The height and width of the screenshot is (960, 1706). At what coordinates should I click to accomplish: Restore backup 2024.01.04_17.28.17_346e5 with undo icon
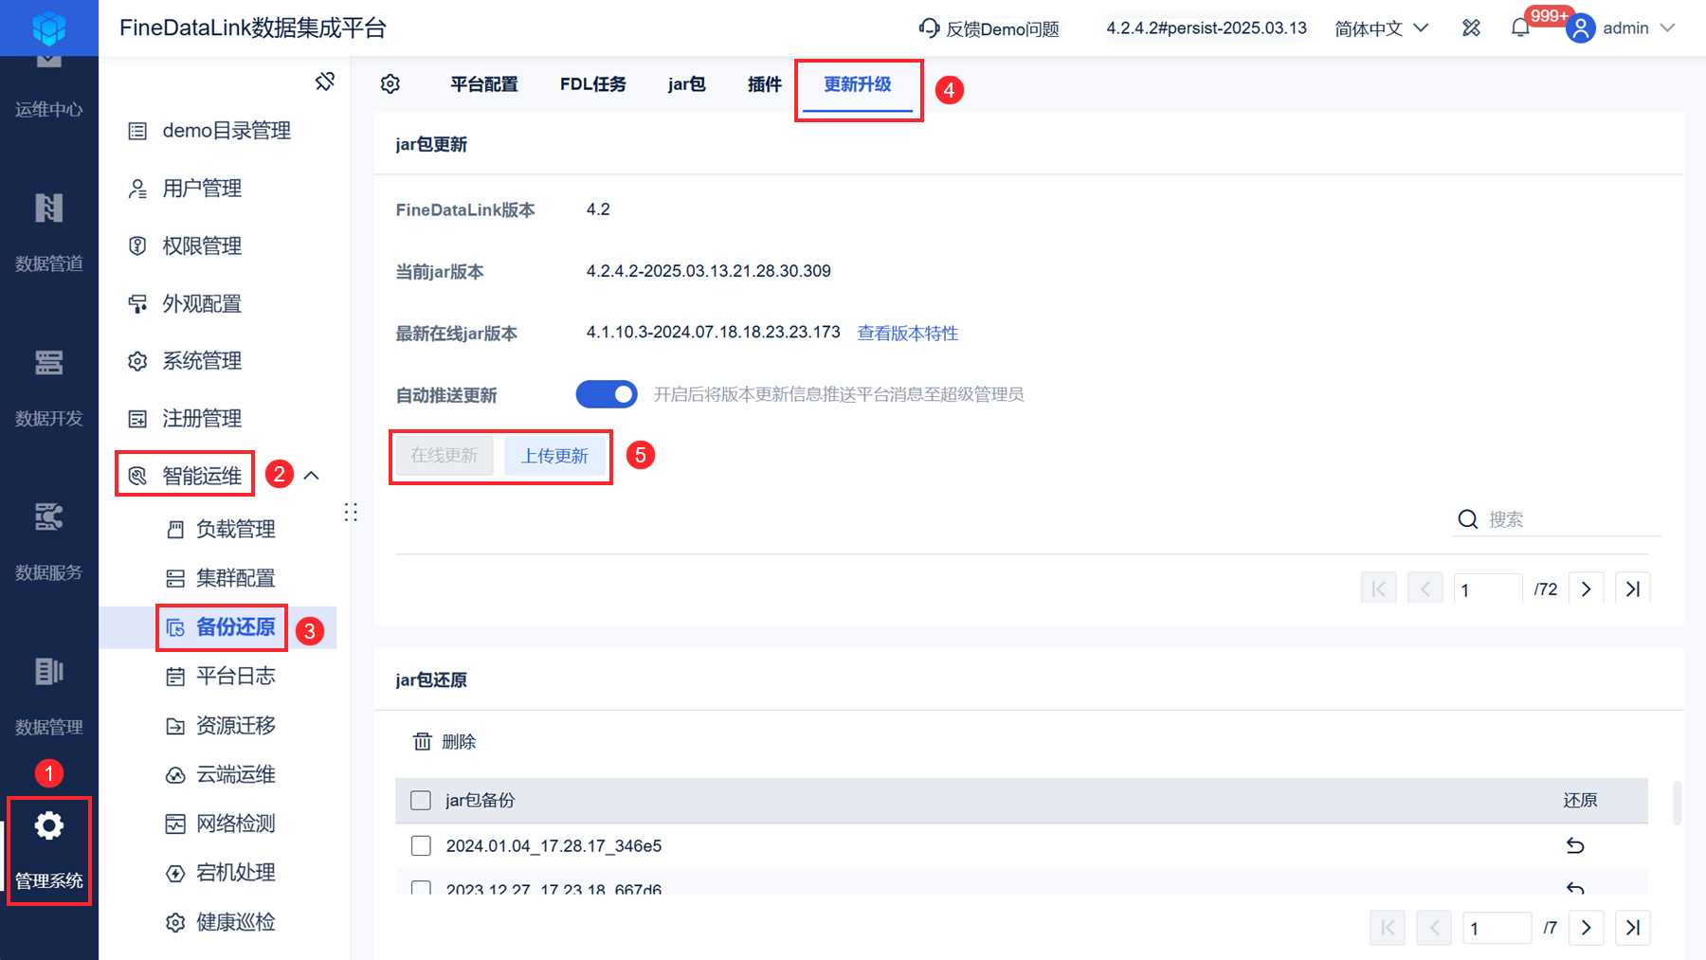pyautogui.click(x=1575, y=845)
